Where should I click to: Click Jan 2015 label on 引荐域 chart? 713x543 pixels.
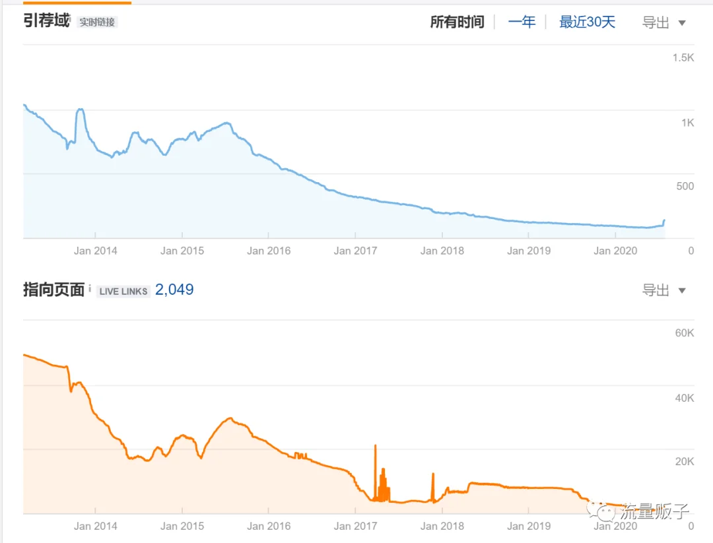click(x=182, y=251)
